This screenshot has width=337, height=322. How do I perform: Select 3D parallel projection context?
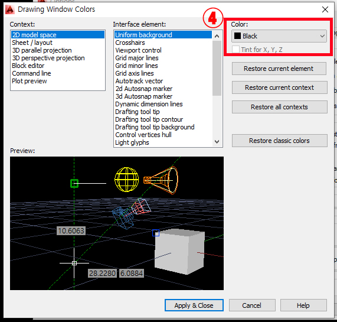[x=58, y=50]
